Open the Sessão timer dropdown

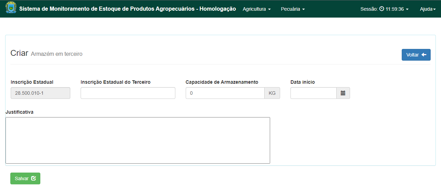[384, 9]
